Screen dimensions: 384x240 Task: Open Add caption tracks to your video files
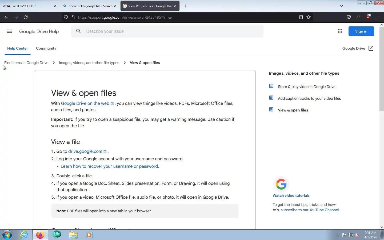point(309,98)
